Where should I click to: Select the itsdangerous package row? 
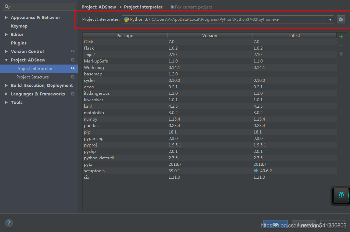tap(209, 93)
